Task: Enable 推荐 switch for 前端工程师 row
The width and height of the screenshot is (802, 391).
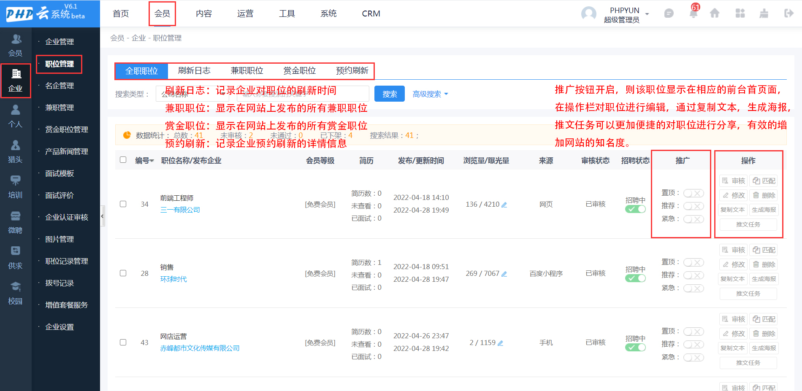Action: click(694, 206)
